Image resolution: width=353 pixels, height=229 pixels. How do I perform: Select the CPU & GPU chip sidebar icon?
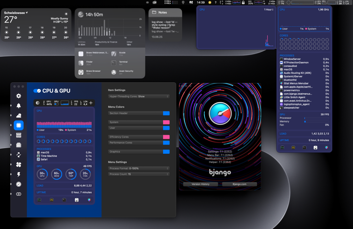(x=19, y=125)
